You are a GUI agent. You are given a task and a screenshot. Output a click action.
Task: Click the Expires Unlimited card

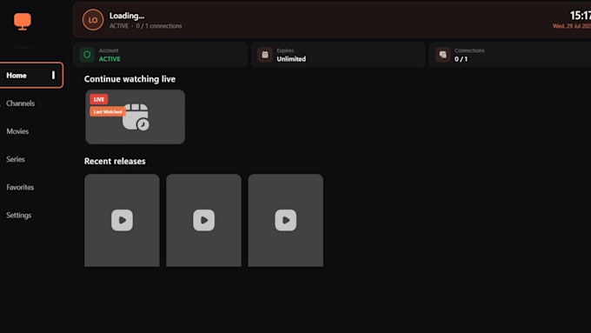pos(338,55)
